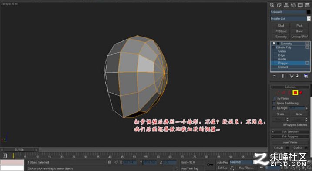The height and width of the screenshot is (171, 312).
Task: Apply the Push modifier button
Action: (x=299, y=26)
